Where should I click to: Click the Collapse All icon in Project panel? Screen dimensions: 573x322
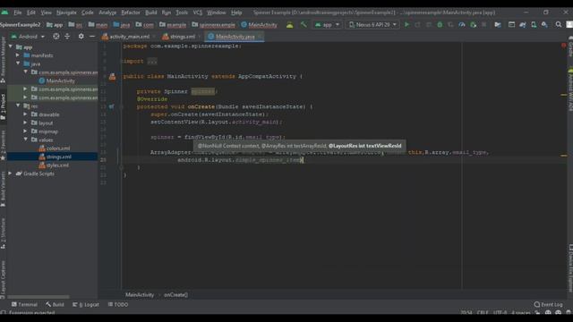[x=67, y=36]
